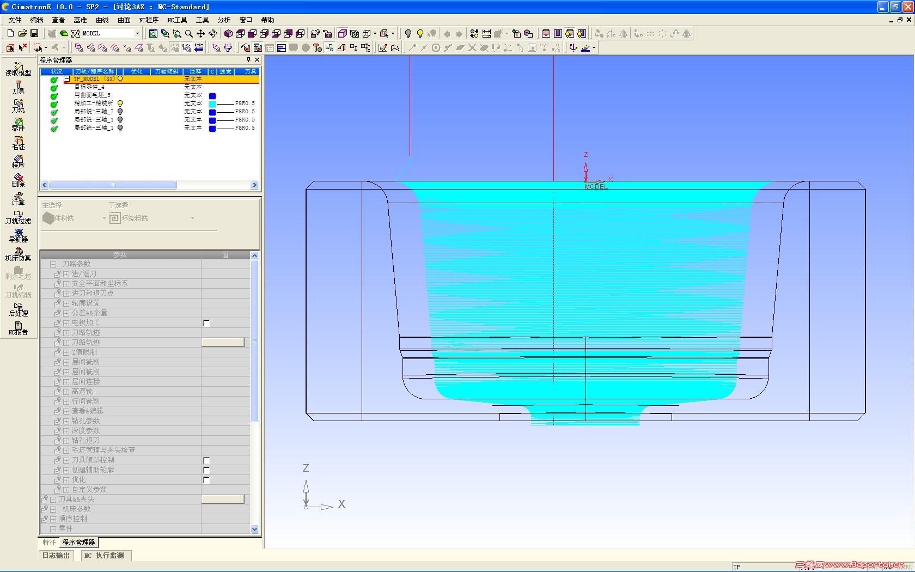Viewport: 915px width, 572px height.
Task: Close the 程序管理器 panel
Action: 257,60
